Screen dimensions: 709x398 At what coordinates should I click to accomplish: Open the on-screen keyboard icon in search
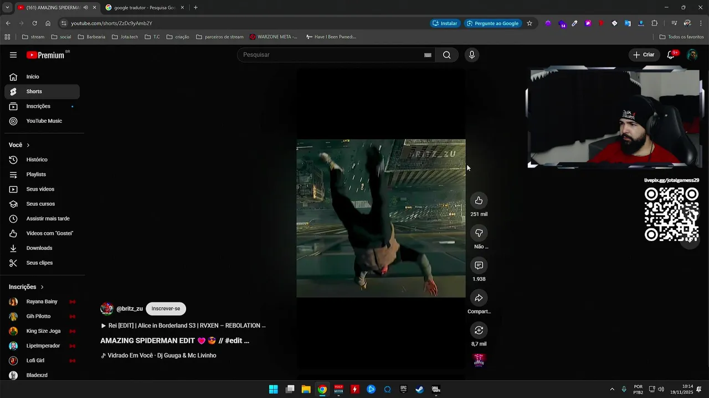(428, 55)
